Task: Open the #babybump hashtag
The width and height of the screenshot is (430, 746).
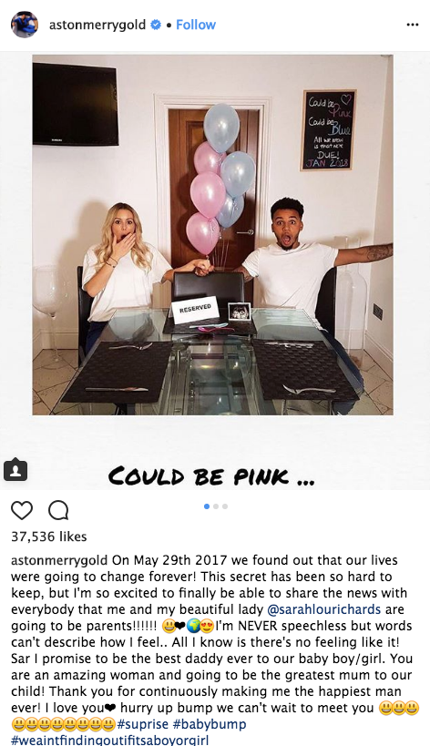Action: pos(210,724)
